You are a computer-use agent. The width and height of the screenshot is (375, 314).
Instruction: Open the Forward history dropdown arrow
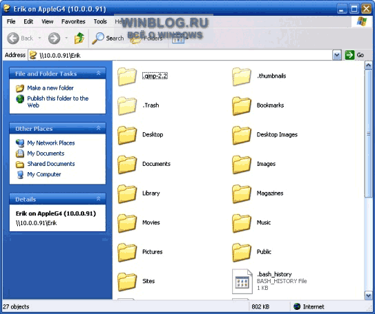[66, 38]
